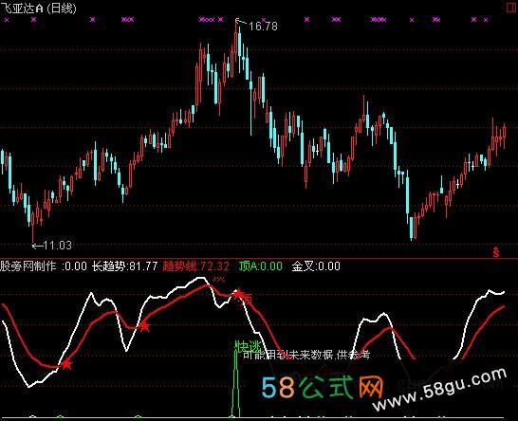The image size is (518, 421).
Task: Click the green 快逃 signal label
Action: pos(248,346)
